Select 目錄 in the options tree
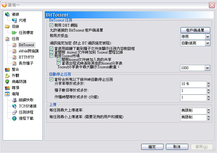The height and width of the screenshot is (153, 217). (16, 27)
